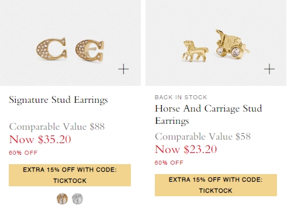Click the Now $23.20 sale price
The height and width of the screenshot is (212, 291).
pos(186,150)
